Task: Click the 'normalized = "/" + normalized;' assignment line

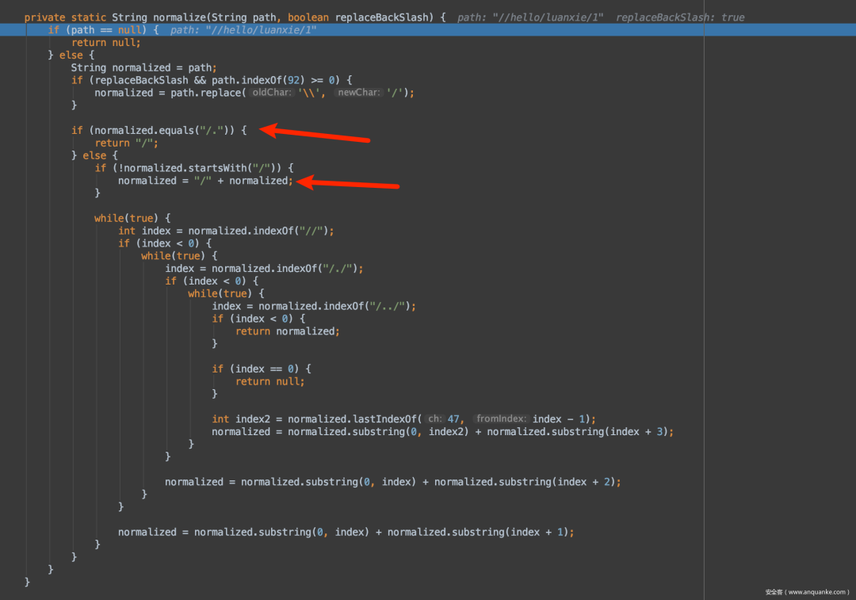Action: [x=205, y=181]
